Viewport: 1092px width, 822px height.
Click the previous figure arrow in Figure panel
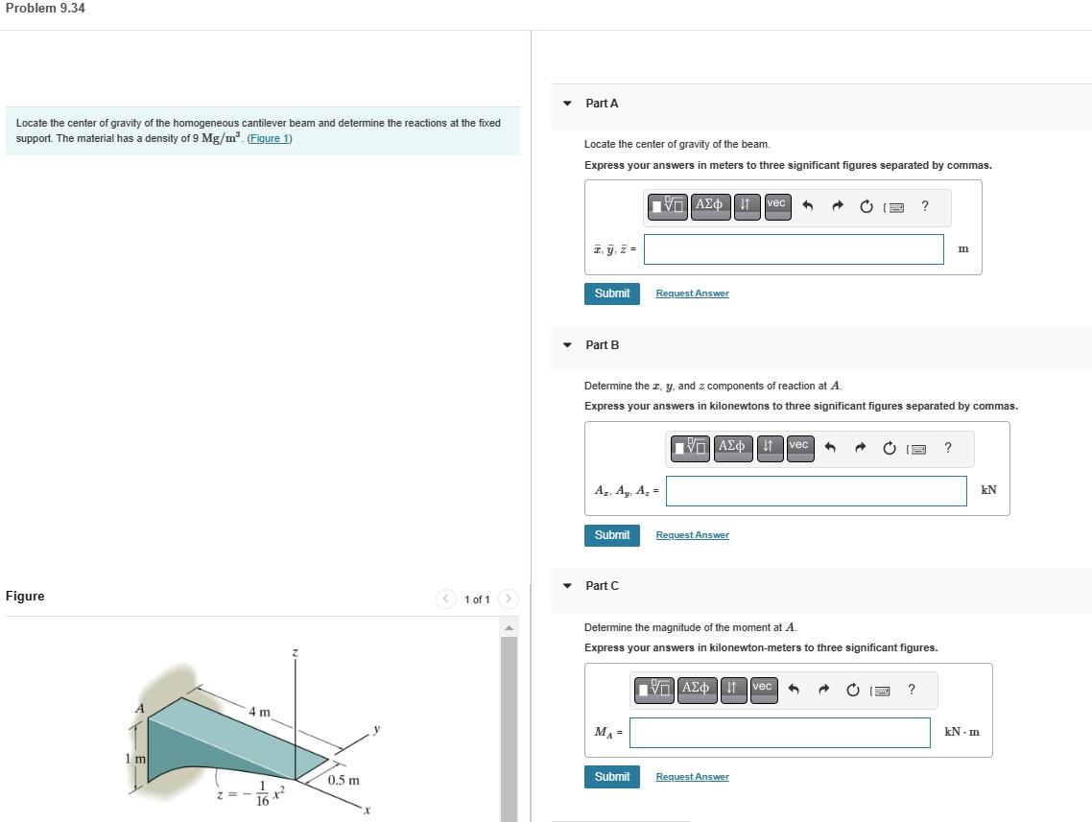(x=445, y=599)
